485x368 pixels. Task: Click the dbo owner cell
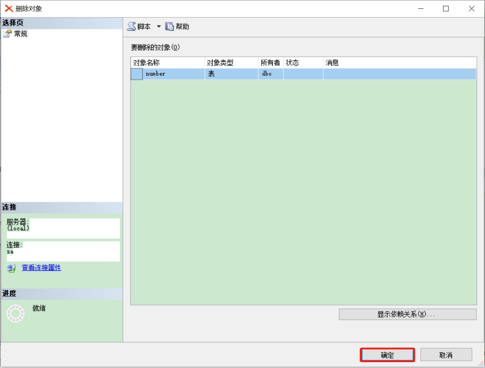tap(271, 74)
